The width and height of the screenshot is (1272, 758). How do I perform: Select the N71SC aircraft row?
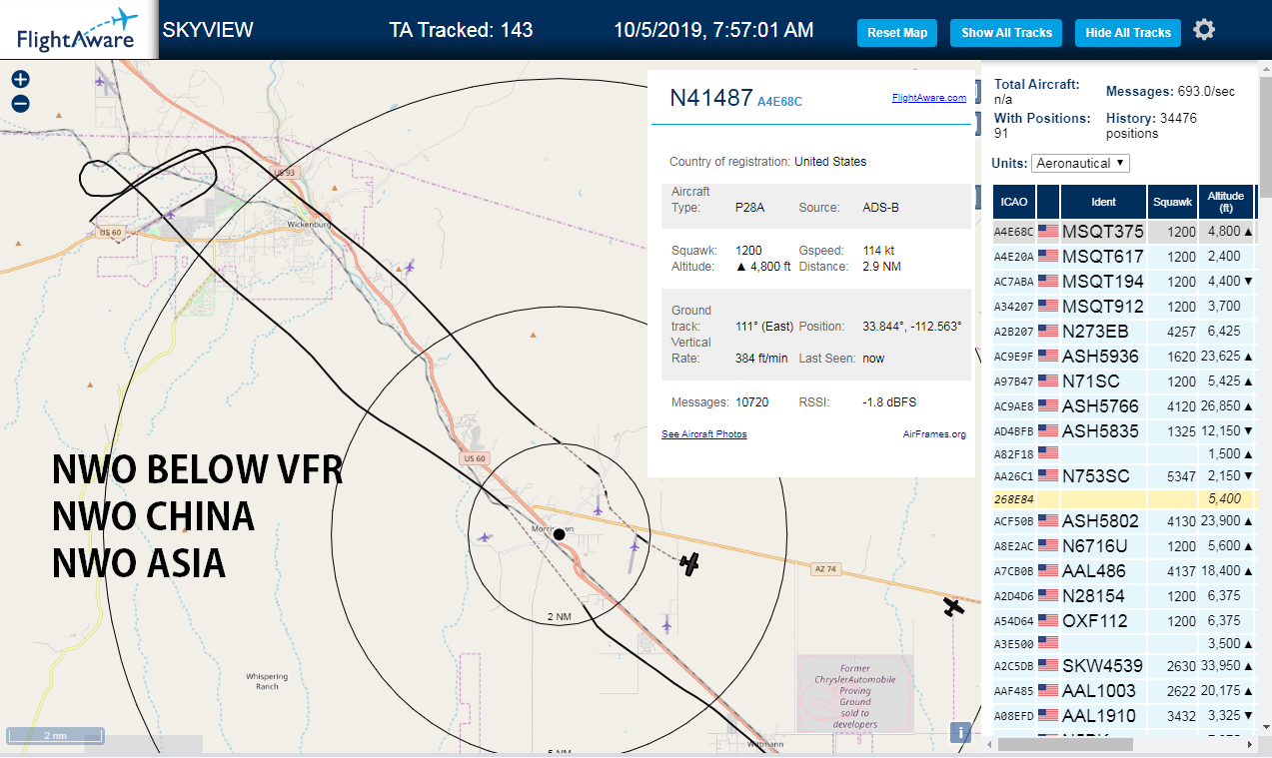coord(1124,380)
